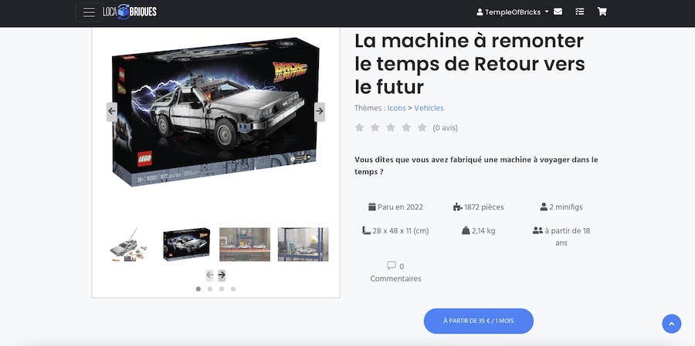
Task: Click the 'À partir de 35 € / 1 mois' button
Action: (479, 321)
